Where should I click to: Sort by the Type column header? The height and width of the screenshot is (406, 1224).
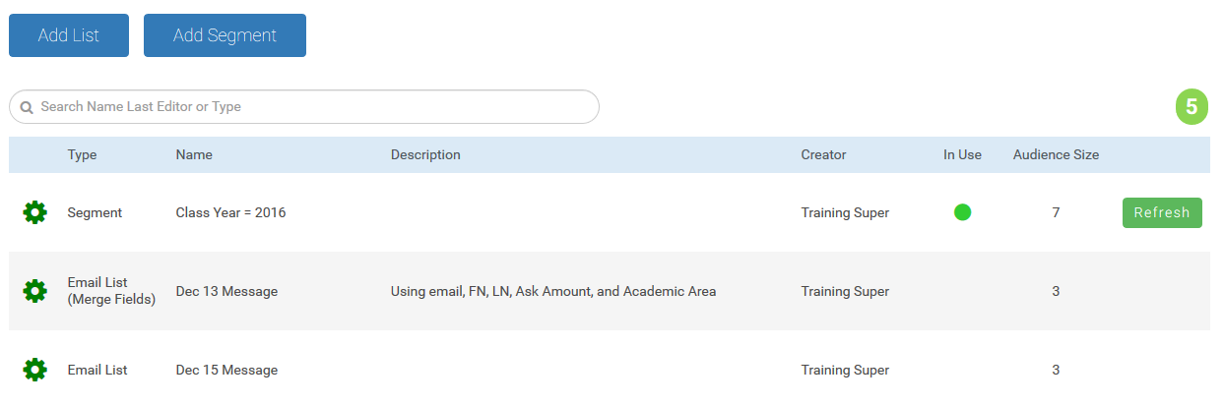[x=82, y=155]
